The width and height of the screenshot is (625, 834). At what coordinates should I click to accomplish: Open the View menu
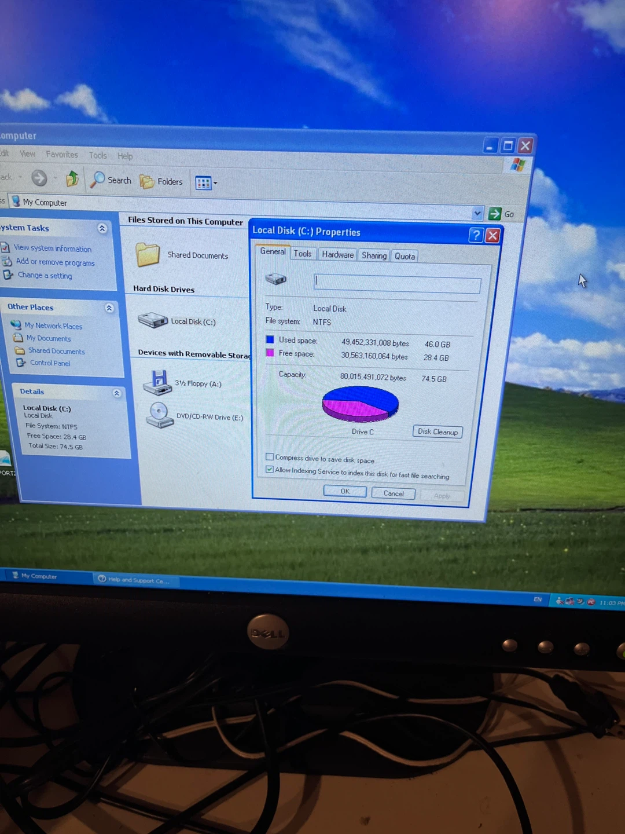pos(27,153)
